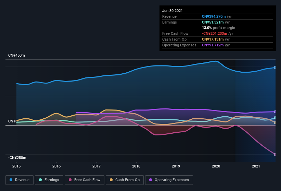The height and width of the screenshot is (191, 281).
Task: Click the blue Revenue legend dot
Action: pos(11,180)
